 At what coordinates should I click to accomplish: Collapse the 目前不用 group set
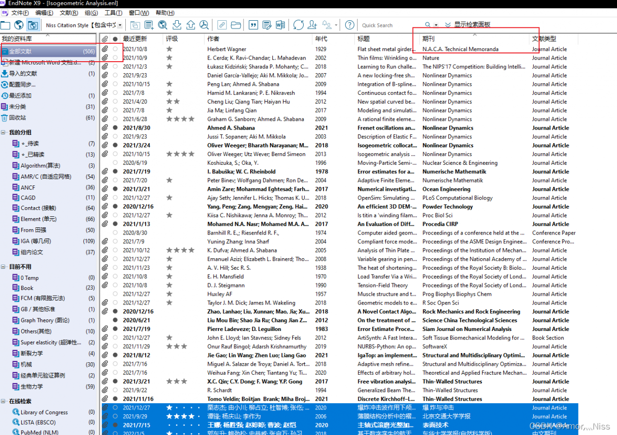[3, 267]
